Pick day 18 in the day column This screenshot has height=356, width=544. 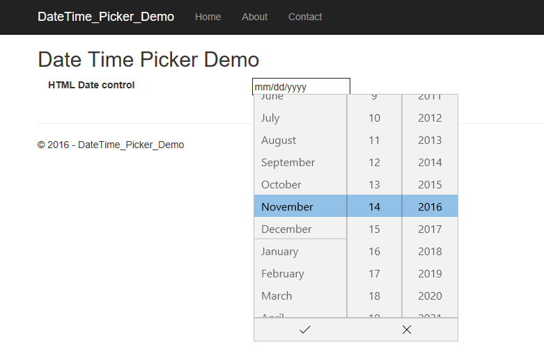(x=374, y=296)
